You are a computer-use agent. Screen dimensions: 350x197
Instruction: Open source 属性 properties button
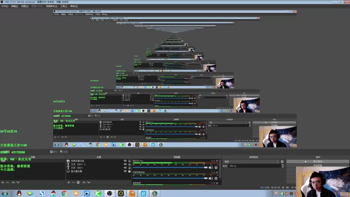[x=53, y=152]
